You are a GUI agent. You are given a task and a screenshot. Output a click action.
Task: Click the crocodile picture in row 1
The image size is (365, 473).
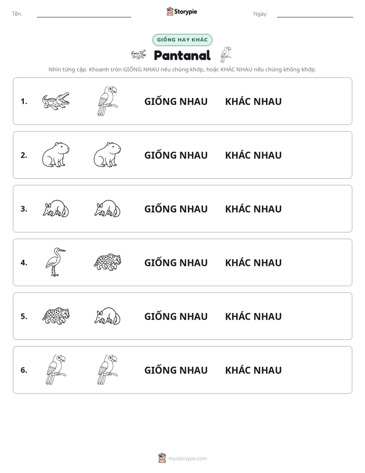click(x=56, y=101)
